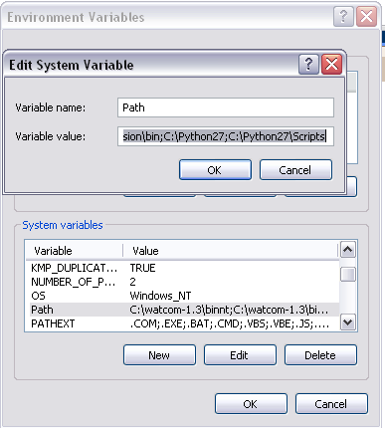The image size is (385, 428).
Task: Click system variables scroll up arrow
Action: 348,250
